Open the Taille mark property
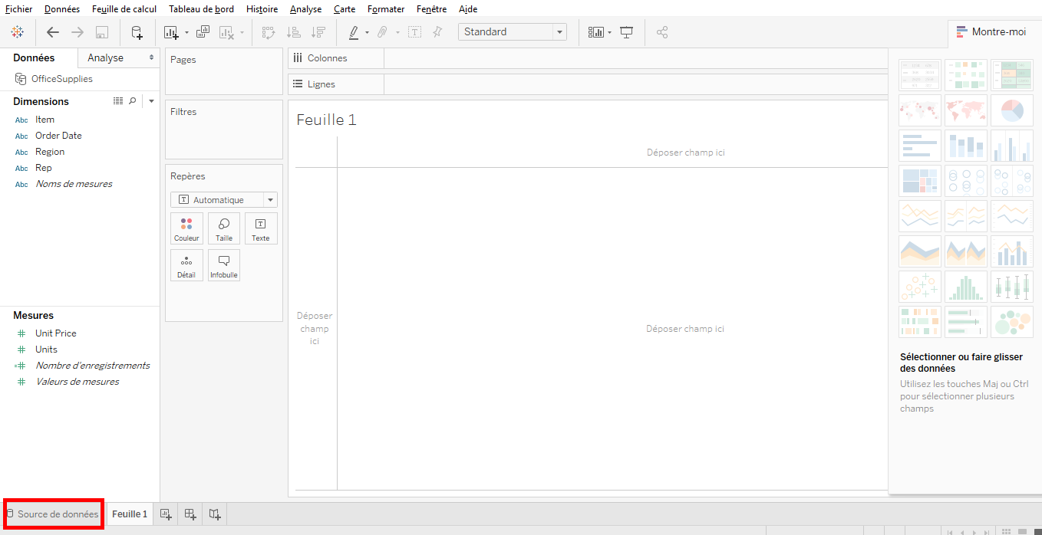This screenshot has height=535, width=1042. [x=223, y=228]
